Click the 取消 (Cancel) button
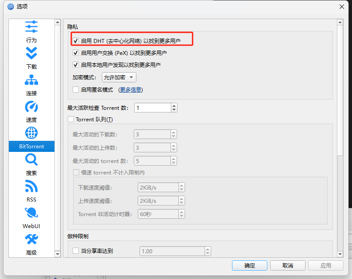This screenshot has height=279, width=352. click(287, 266)
